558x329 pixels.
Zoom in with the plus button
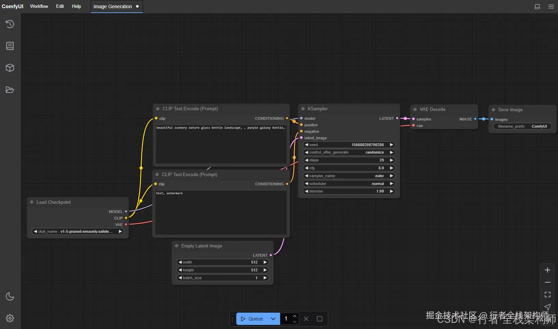(547, 270)
